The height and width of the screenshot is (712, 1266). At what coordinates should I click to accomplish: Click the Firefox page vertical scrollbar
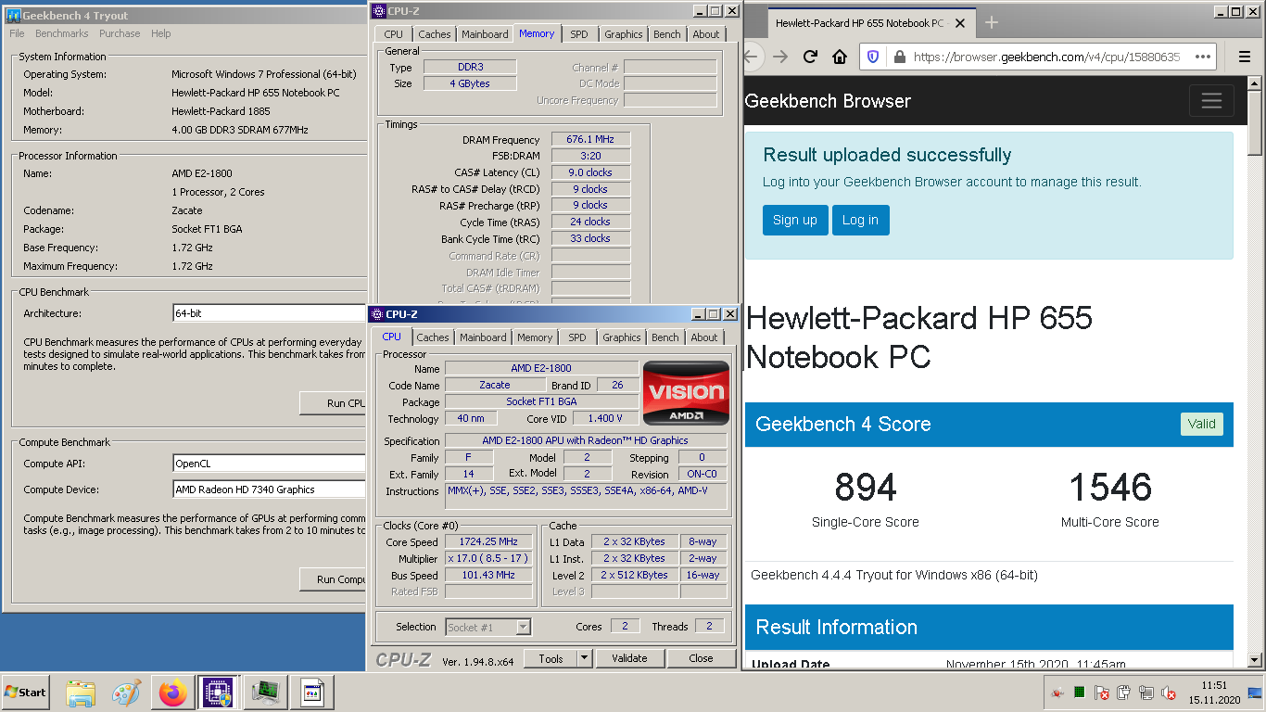click(x=1255, y=371)
